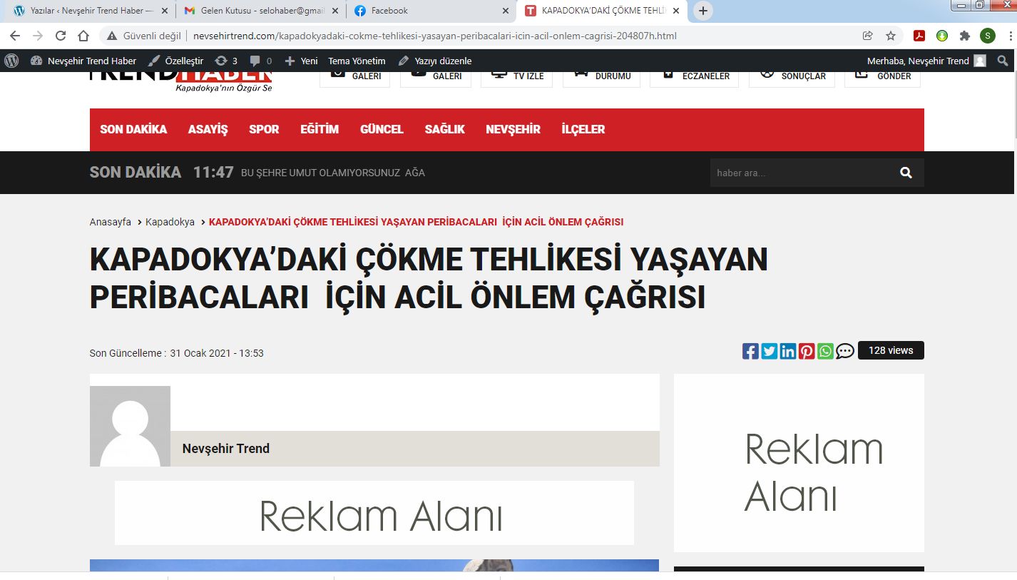This screenshot has width=1017, height=580.
Task: Reload the page
Action: click(61, 36)
